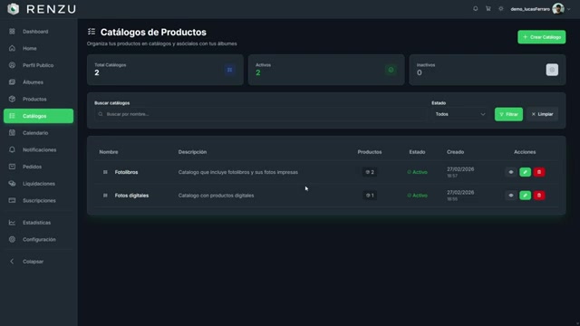This screenshot has width=580, height=326.
Task: Click the Productos column header
Action: pyautogui.click(x=370, y=152)
